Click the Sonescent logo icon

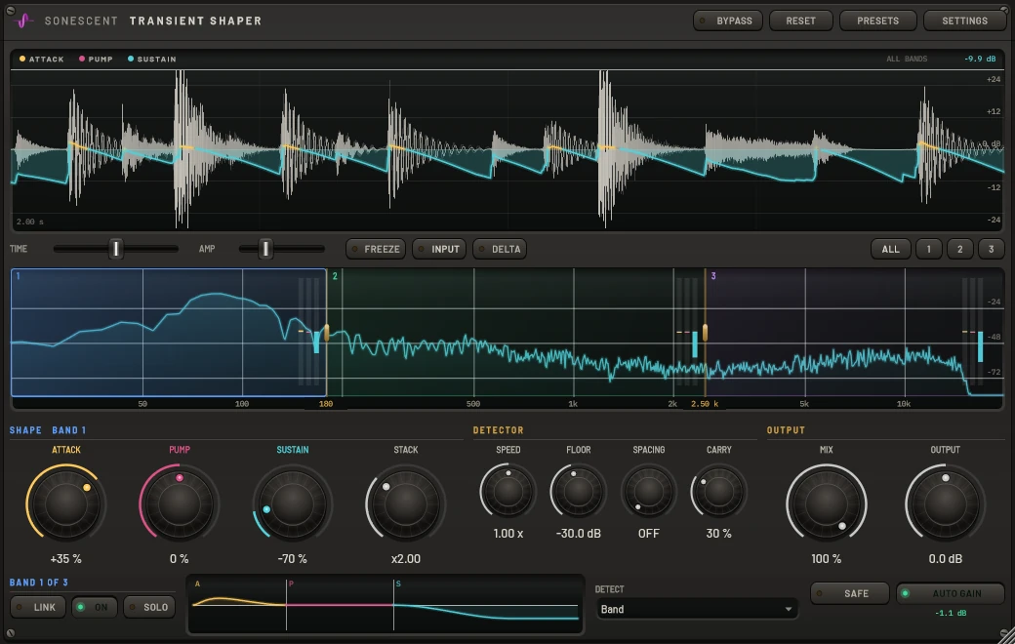click(23, 20)
